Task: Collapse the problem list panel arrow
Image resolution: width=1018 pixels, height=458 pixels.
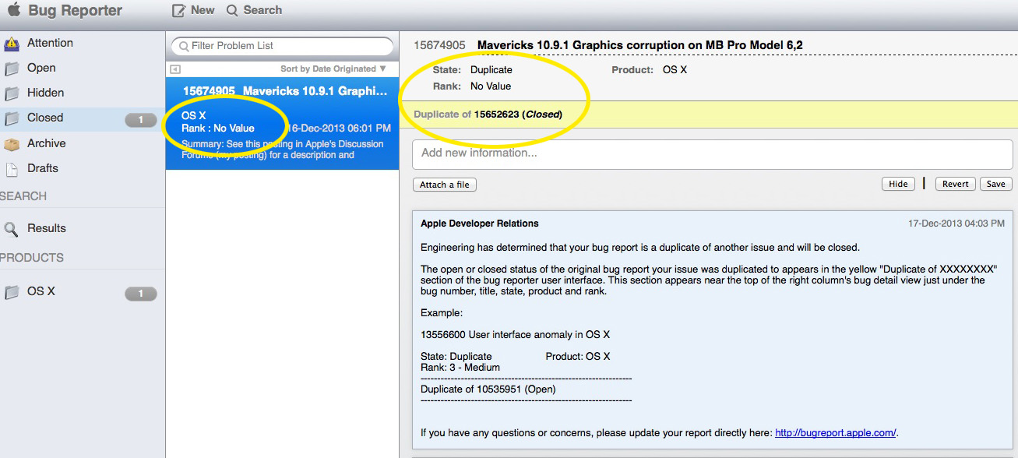Action: point(175,69)
